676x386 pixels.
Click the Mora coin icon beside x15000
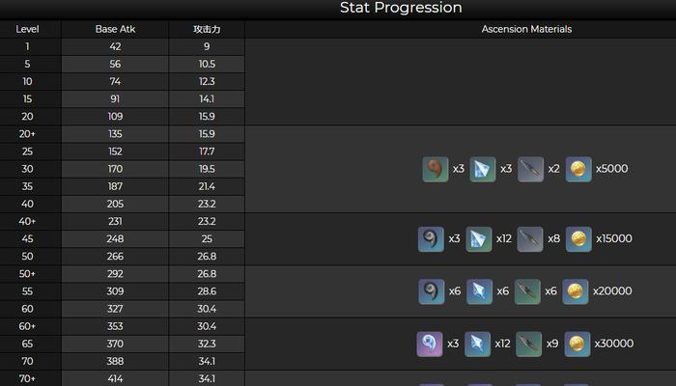tap(578, 238)
